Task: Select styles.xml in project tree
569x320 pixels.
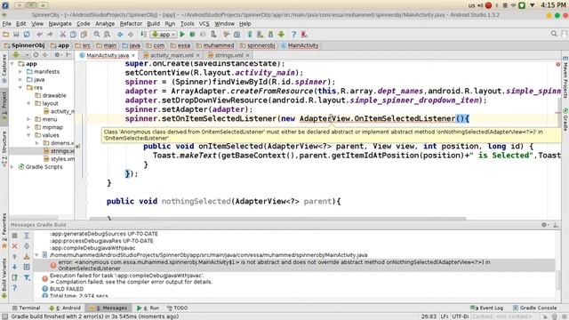Action: pyautogui.click(x=59, y=159)
